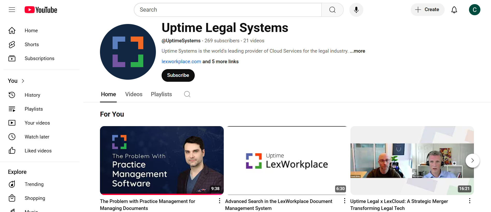Click the Shorts sidebar icon
Image resolution: width=491 pixels, height=212 pixels.
coord(12,44)
